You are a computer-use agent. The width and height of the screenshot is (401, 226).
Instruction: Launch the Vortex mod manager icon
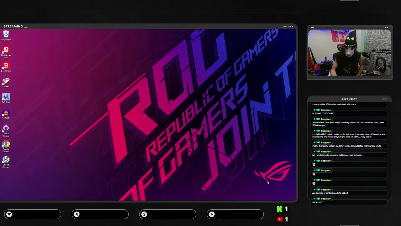6,83
